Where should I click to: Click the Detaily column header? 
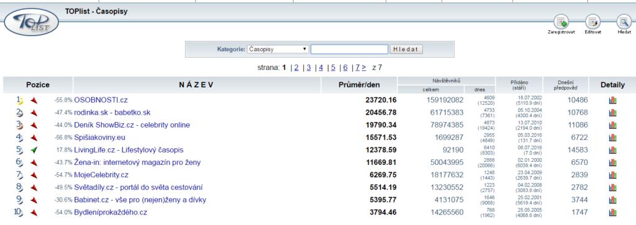coord(612,85)
